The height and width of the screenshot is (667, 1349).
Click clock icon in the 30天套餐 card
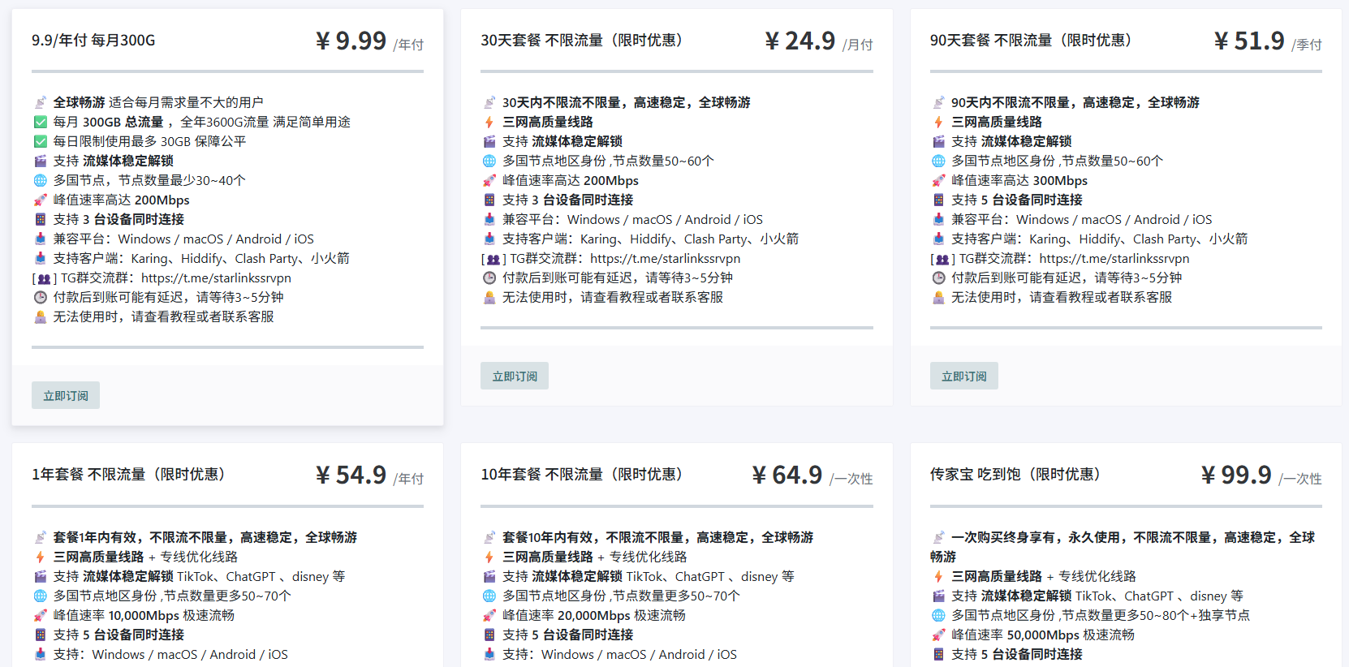[489, 278]
